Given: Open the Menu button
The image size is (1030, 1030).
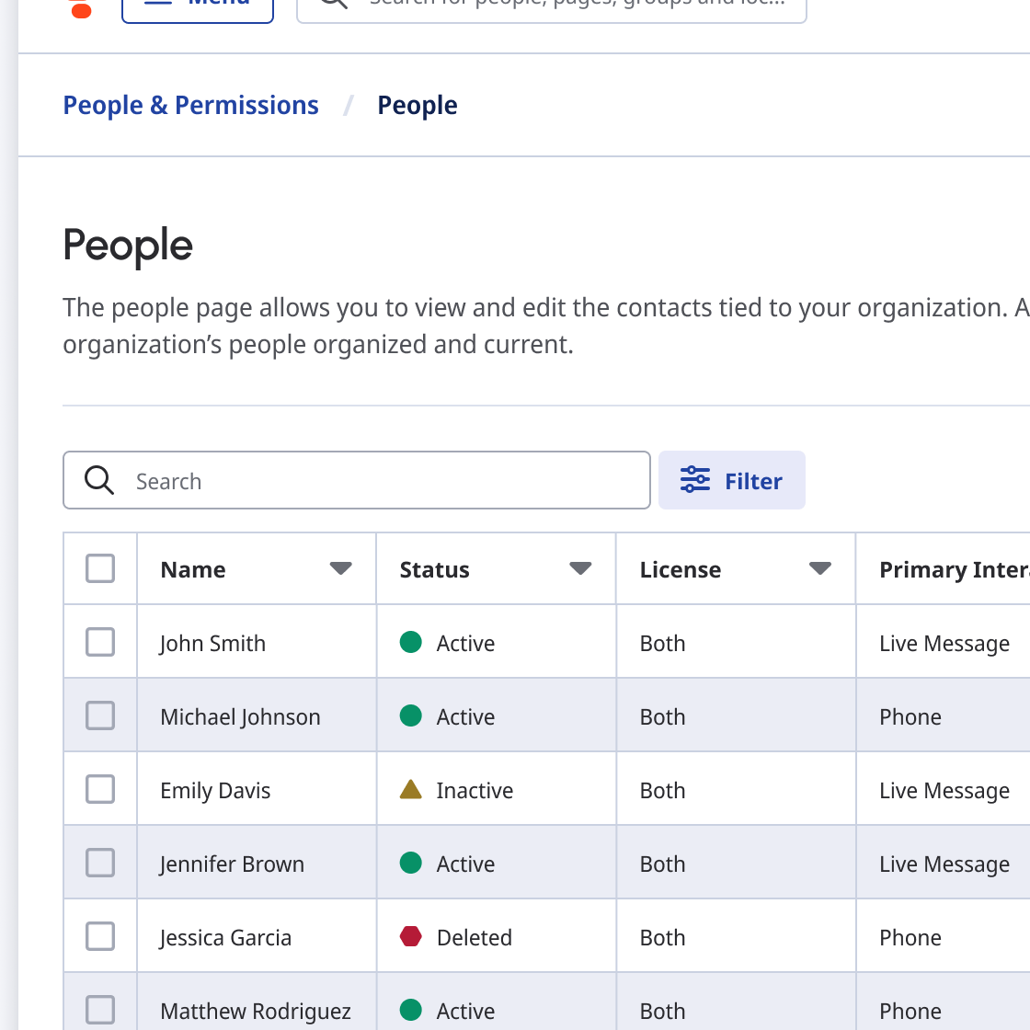Looking at the screenshot, I should [x=198, y=9].
